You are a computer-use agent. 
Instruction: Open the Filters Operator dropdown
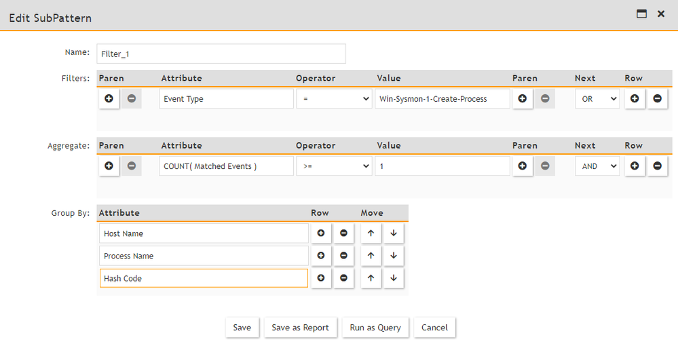[334, 99]
